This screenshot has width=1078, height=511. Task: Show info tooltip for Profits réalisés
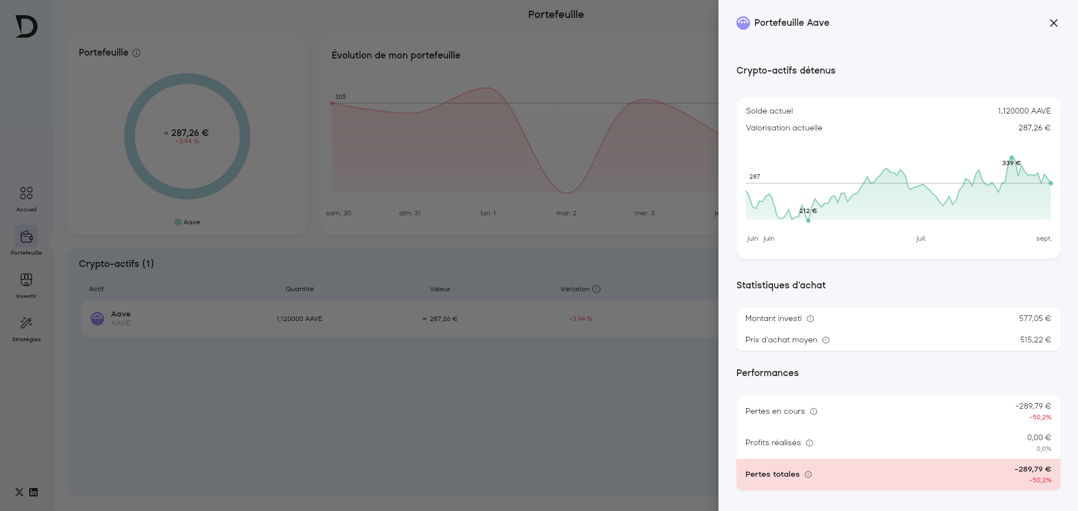coord(810,443)
